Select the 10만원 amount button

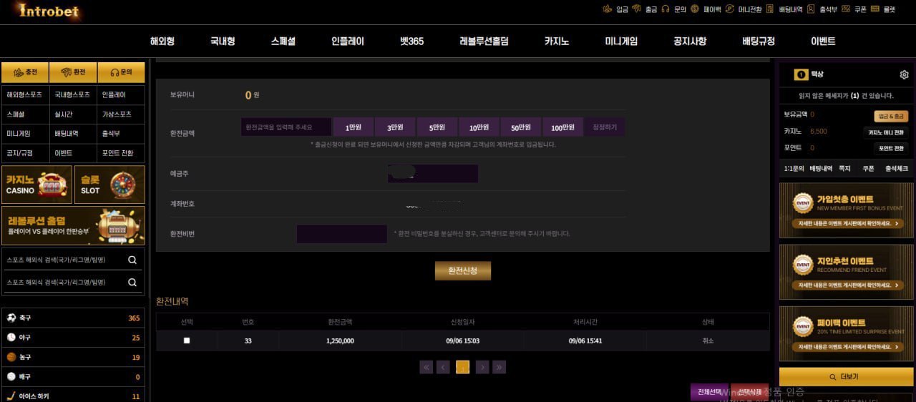coord(479,127)
